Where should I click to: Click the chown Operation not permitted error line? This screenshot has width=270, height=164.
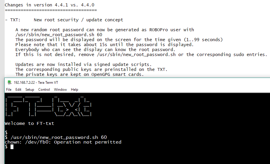pos(63,142)
